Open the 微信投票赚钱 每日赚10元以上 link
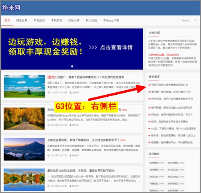This screenshot has width=201, height=193. (173, 136)
